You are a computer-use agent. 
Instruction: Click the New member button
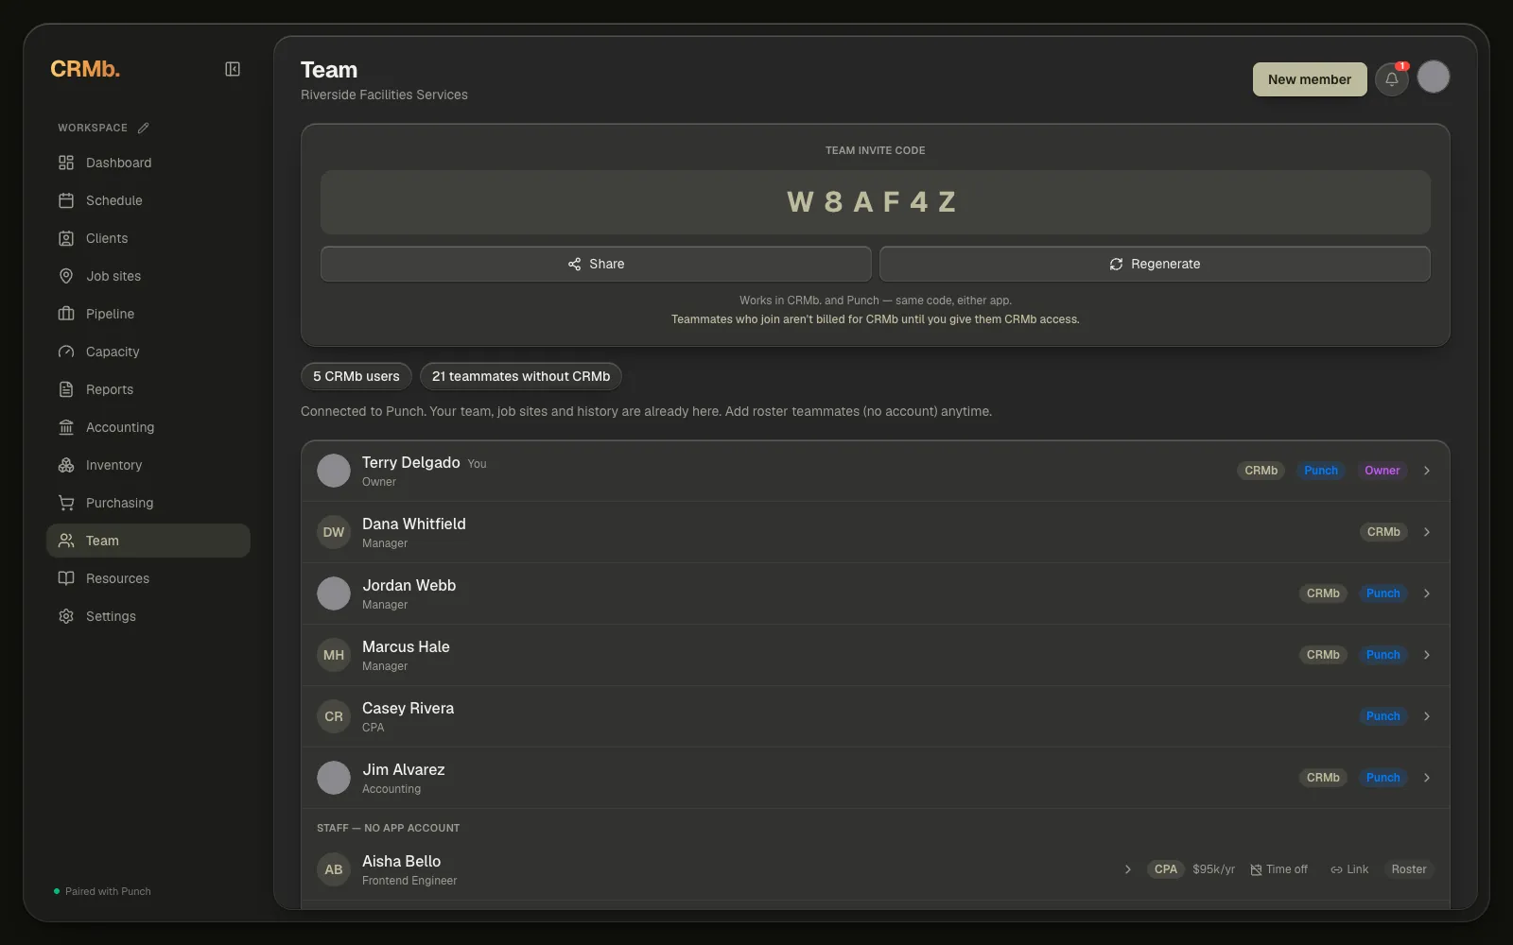click(1310, 79)
